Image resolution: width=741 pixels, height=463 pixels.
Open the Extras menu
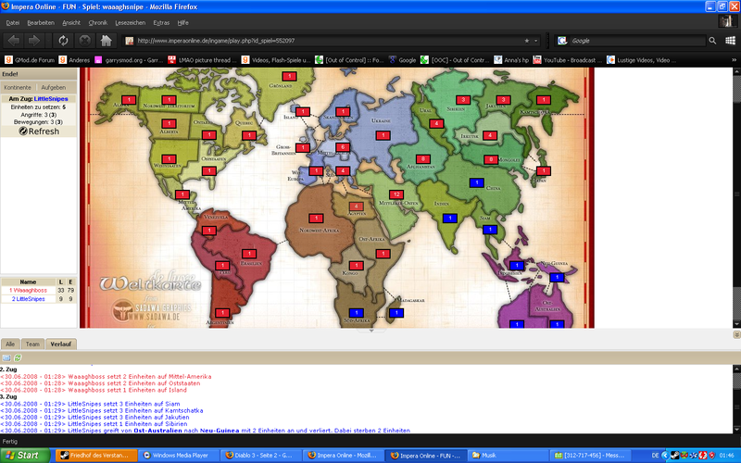click(161, 22)
